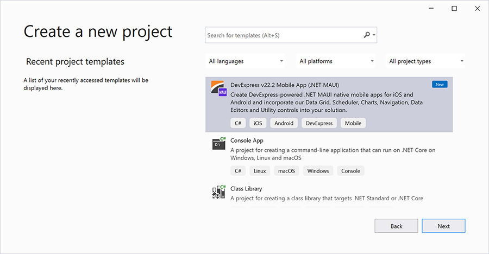Click the recently accessed templates message
The width and height of the screenshot is (489, 254).
(86, 84)
